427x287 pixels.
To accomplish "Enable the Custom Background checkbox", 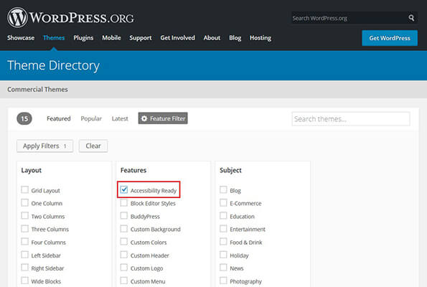I will tap(124, 228).
